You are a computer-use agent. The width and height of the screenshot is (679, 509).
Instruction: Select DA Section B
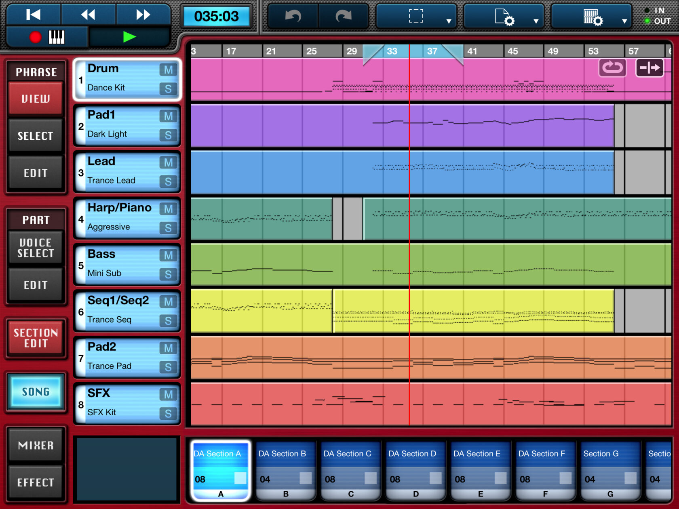tap(286, 471)
